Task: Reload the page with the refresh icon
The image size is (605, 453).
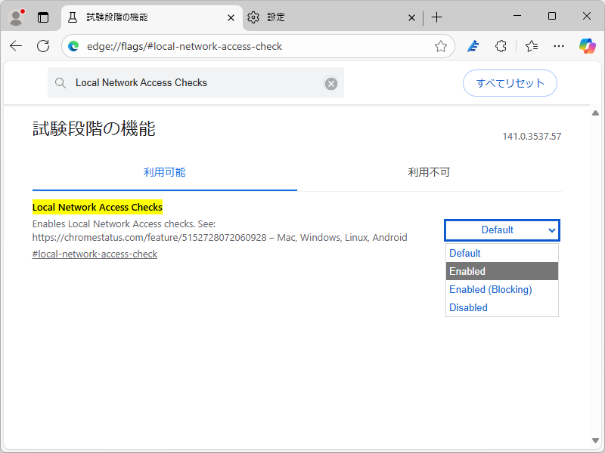Action: [x=42, y=46]
